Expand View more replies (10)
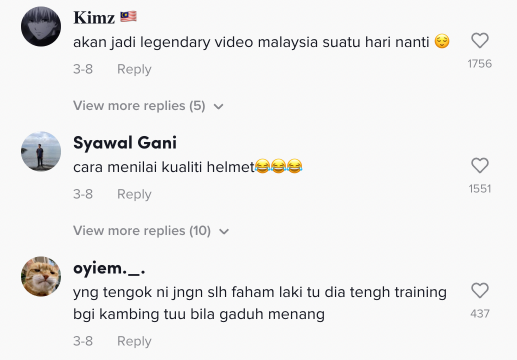517x360 pixels. [x=151, y=231]
